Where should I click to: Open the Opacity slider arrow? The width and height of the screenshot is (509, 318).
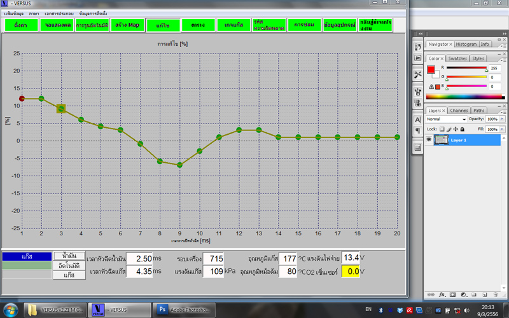[x=502, y=119]
